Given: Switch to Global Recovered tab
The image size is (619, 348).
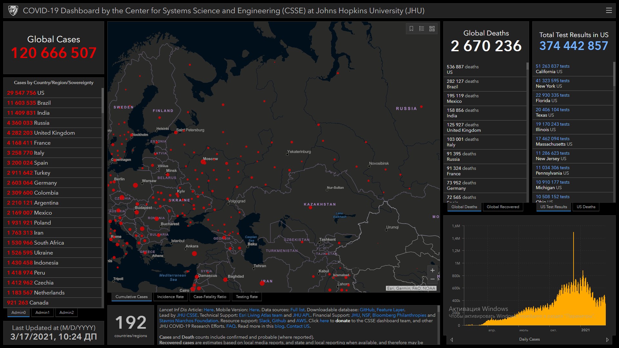Looking at the screenshot, I should coord(503,207).
